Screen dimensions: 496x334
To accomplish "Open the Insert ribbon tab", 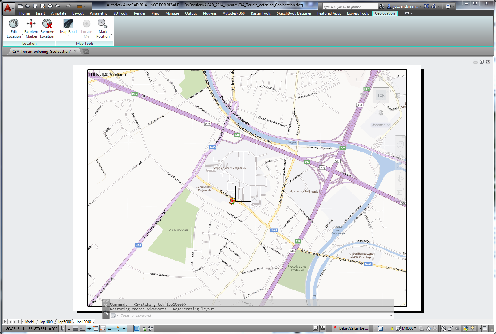I will (x=40, y=13).
